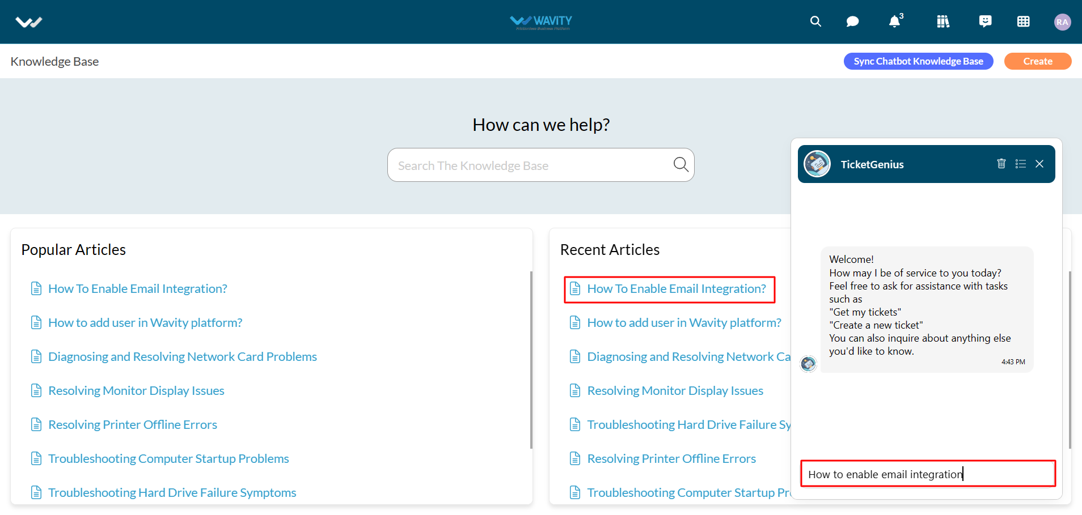Click the chatbot smiley message icon in the header
The height and width of the screenshot is (515, 1082).
click(986, 22)
